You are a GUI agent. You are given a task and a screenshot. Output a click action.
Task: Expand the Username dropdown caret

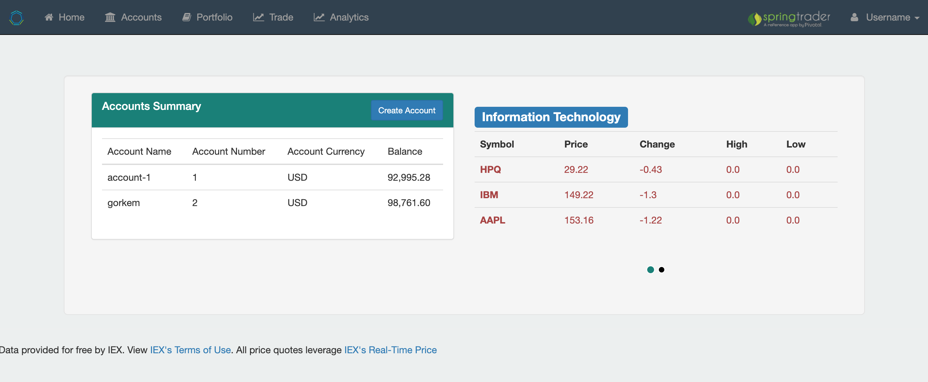[917, 18]
